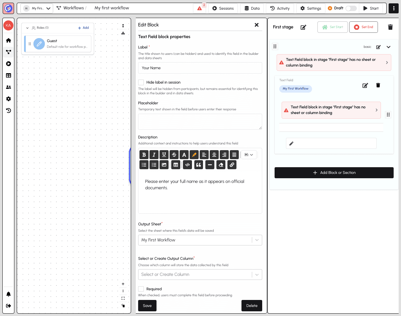This screenshot has height=316, width=401.
Task: Open the Select or Create Output Column dropdown
Action: [200, 274]
